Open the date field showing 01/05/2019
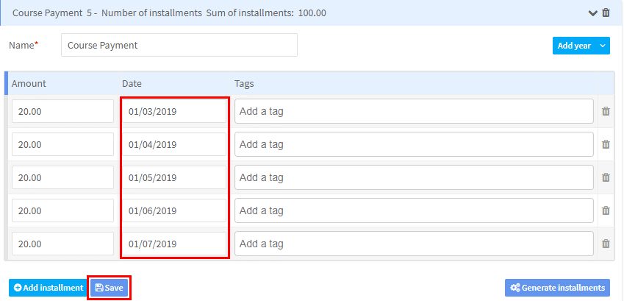 point(174,177)
